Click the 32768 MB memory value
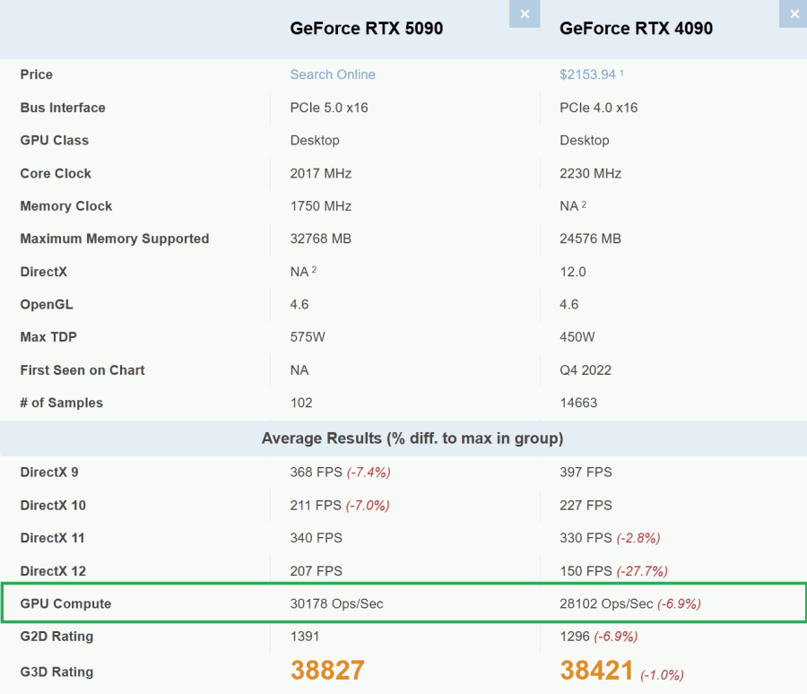 click(321, 239)
